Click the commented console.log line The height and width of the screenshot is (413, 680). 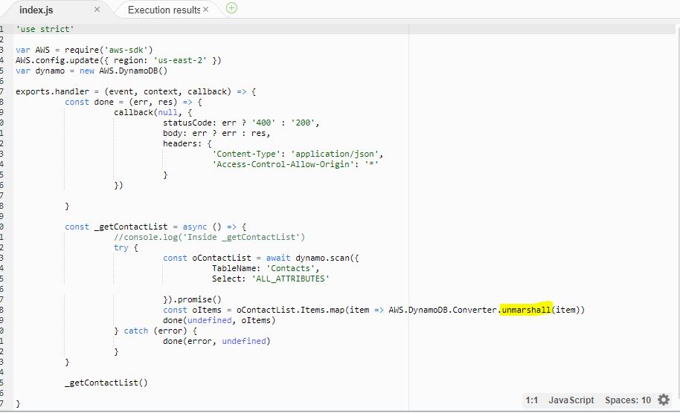tap(210, 237)
